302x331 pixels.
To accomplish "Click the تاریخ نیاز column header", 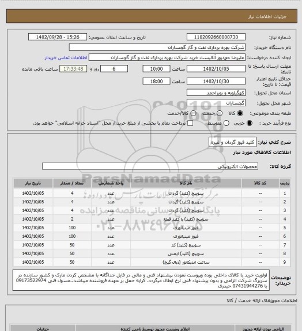I will 33,183.
